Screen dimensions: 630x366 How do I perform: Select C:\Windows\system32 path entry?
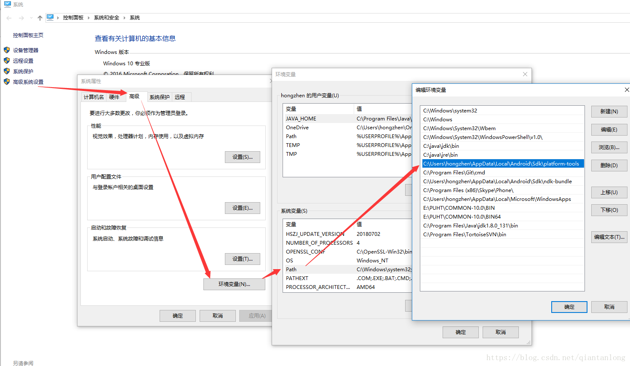[x=502, y=111]
